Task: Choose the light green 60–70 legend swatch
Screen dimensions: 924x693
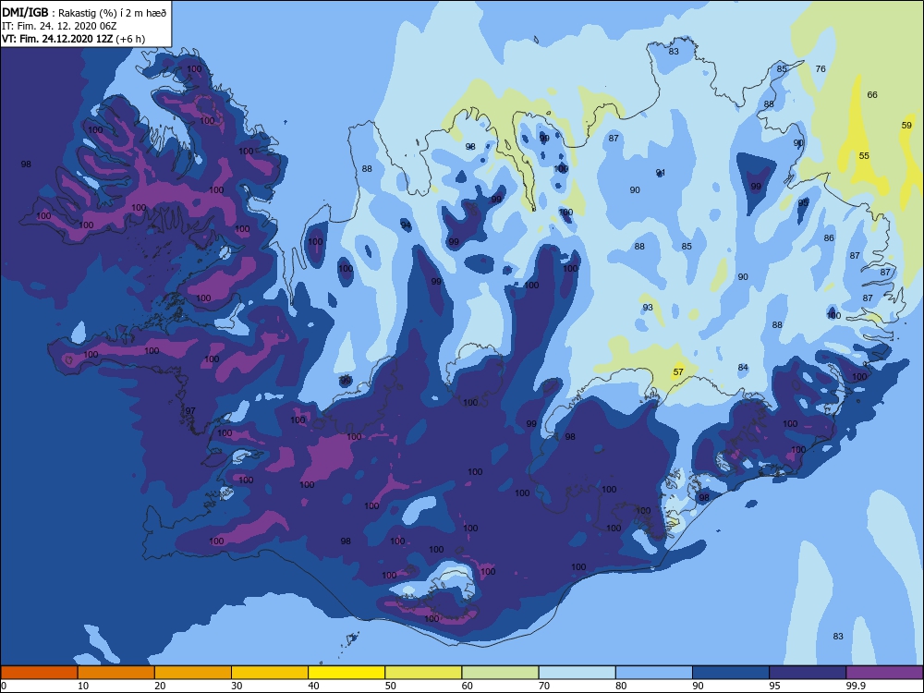Action: [x=500, y=673]
